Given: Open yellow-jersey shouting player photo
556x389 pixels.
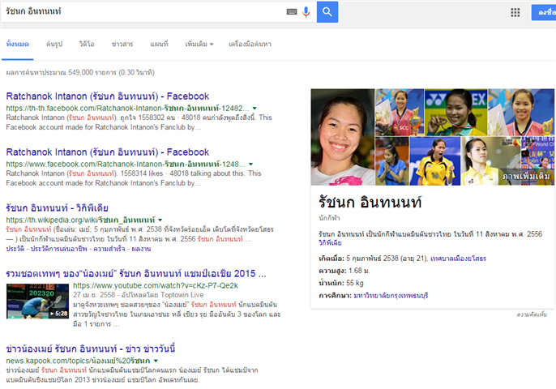Looking at the screenshot, I should coord(435,161).
